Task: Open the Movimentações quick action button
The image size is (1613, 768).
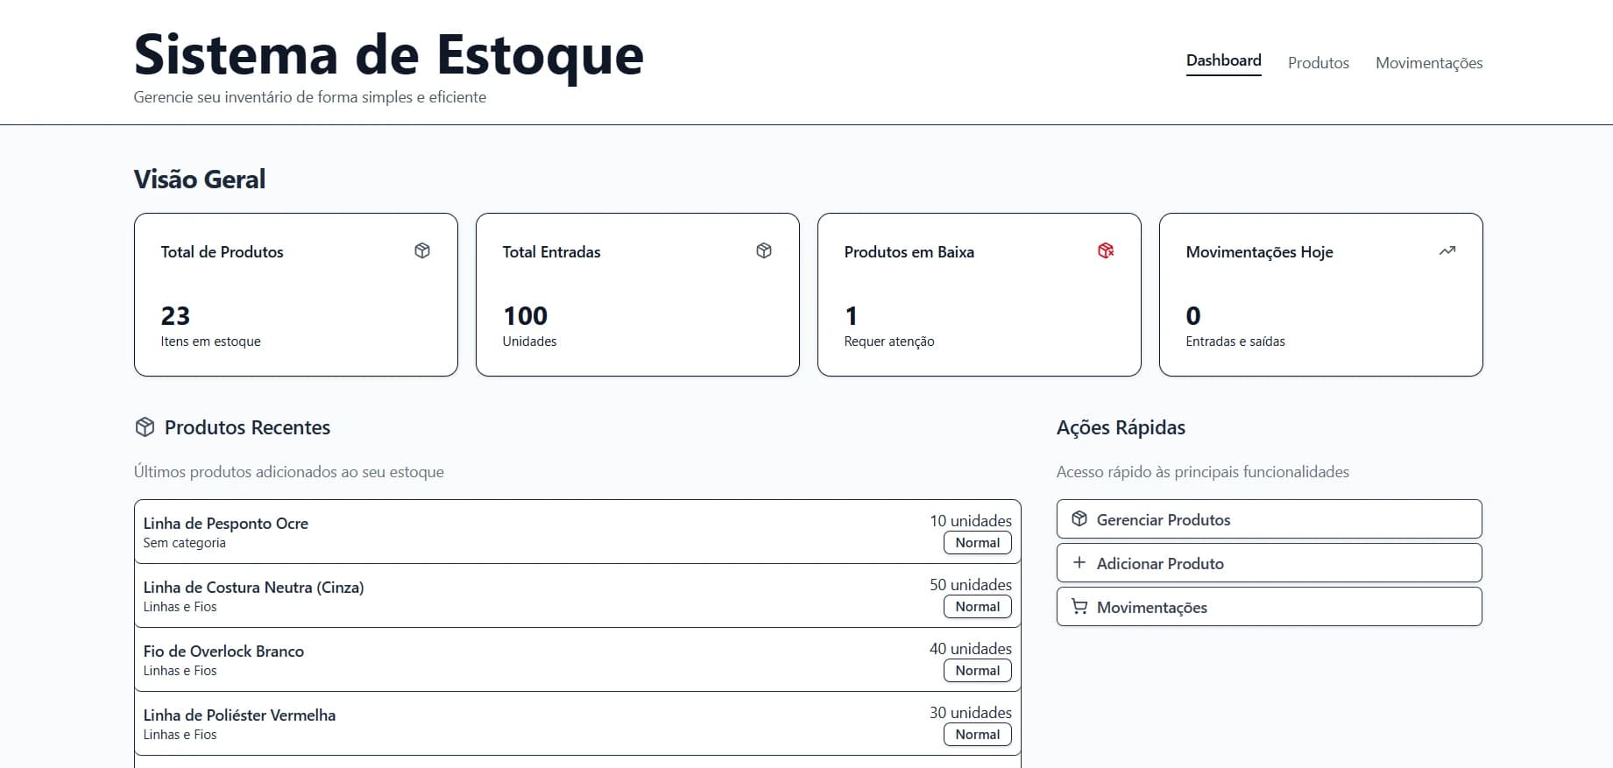Action: click(x=1270, y=607)
